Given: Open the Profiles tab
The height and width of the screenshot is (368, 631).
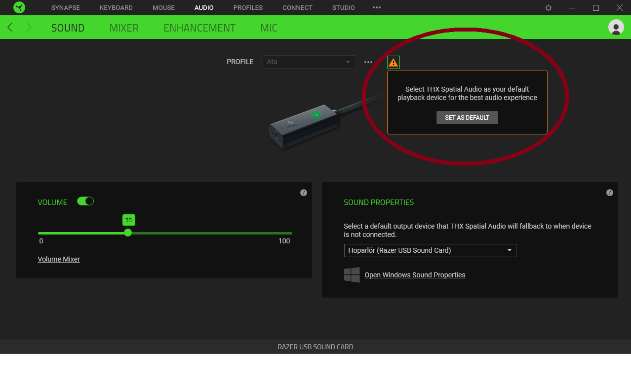Looking at the screenshot, I should pyautogui.click(x=248, y=7).
